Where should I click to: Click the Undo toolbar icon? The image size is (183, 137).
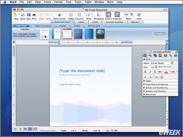(41, 15)
